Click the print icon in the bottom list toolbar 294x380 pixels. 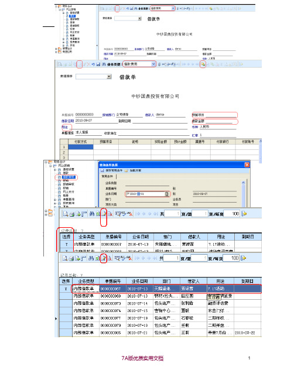[71, 258]
